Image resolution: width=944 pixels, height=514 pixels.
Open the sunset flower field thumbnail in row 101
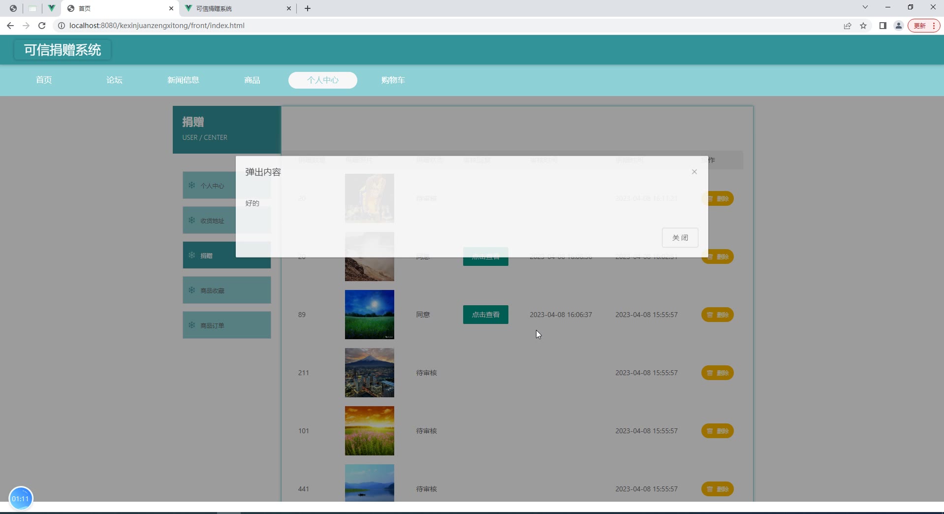pyautogui.click(x=370, y=431)
